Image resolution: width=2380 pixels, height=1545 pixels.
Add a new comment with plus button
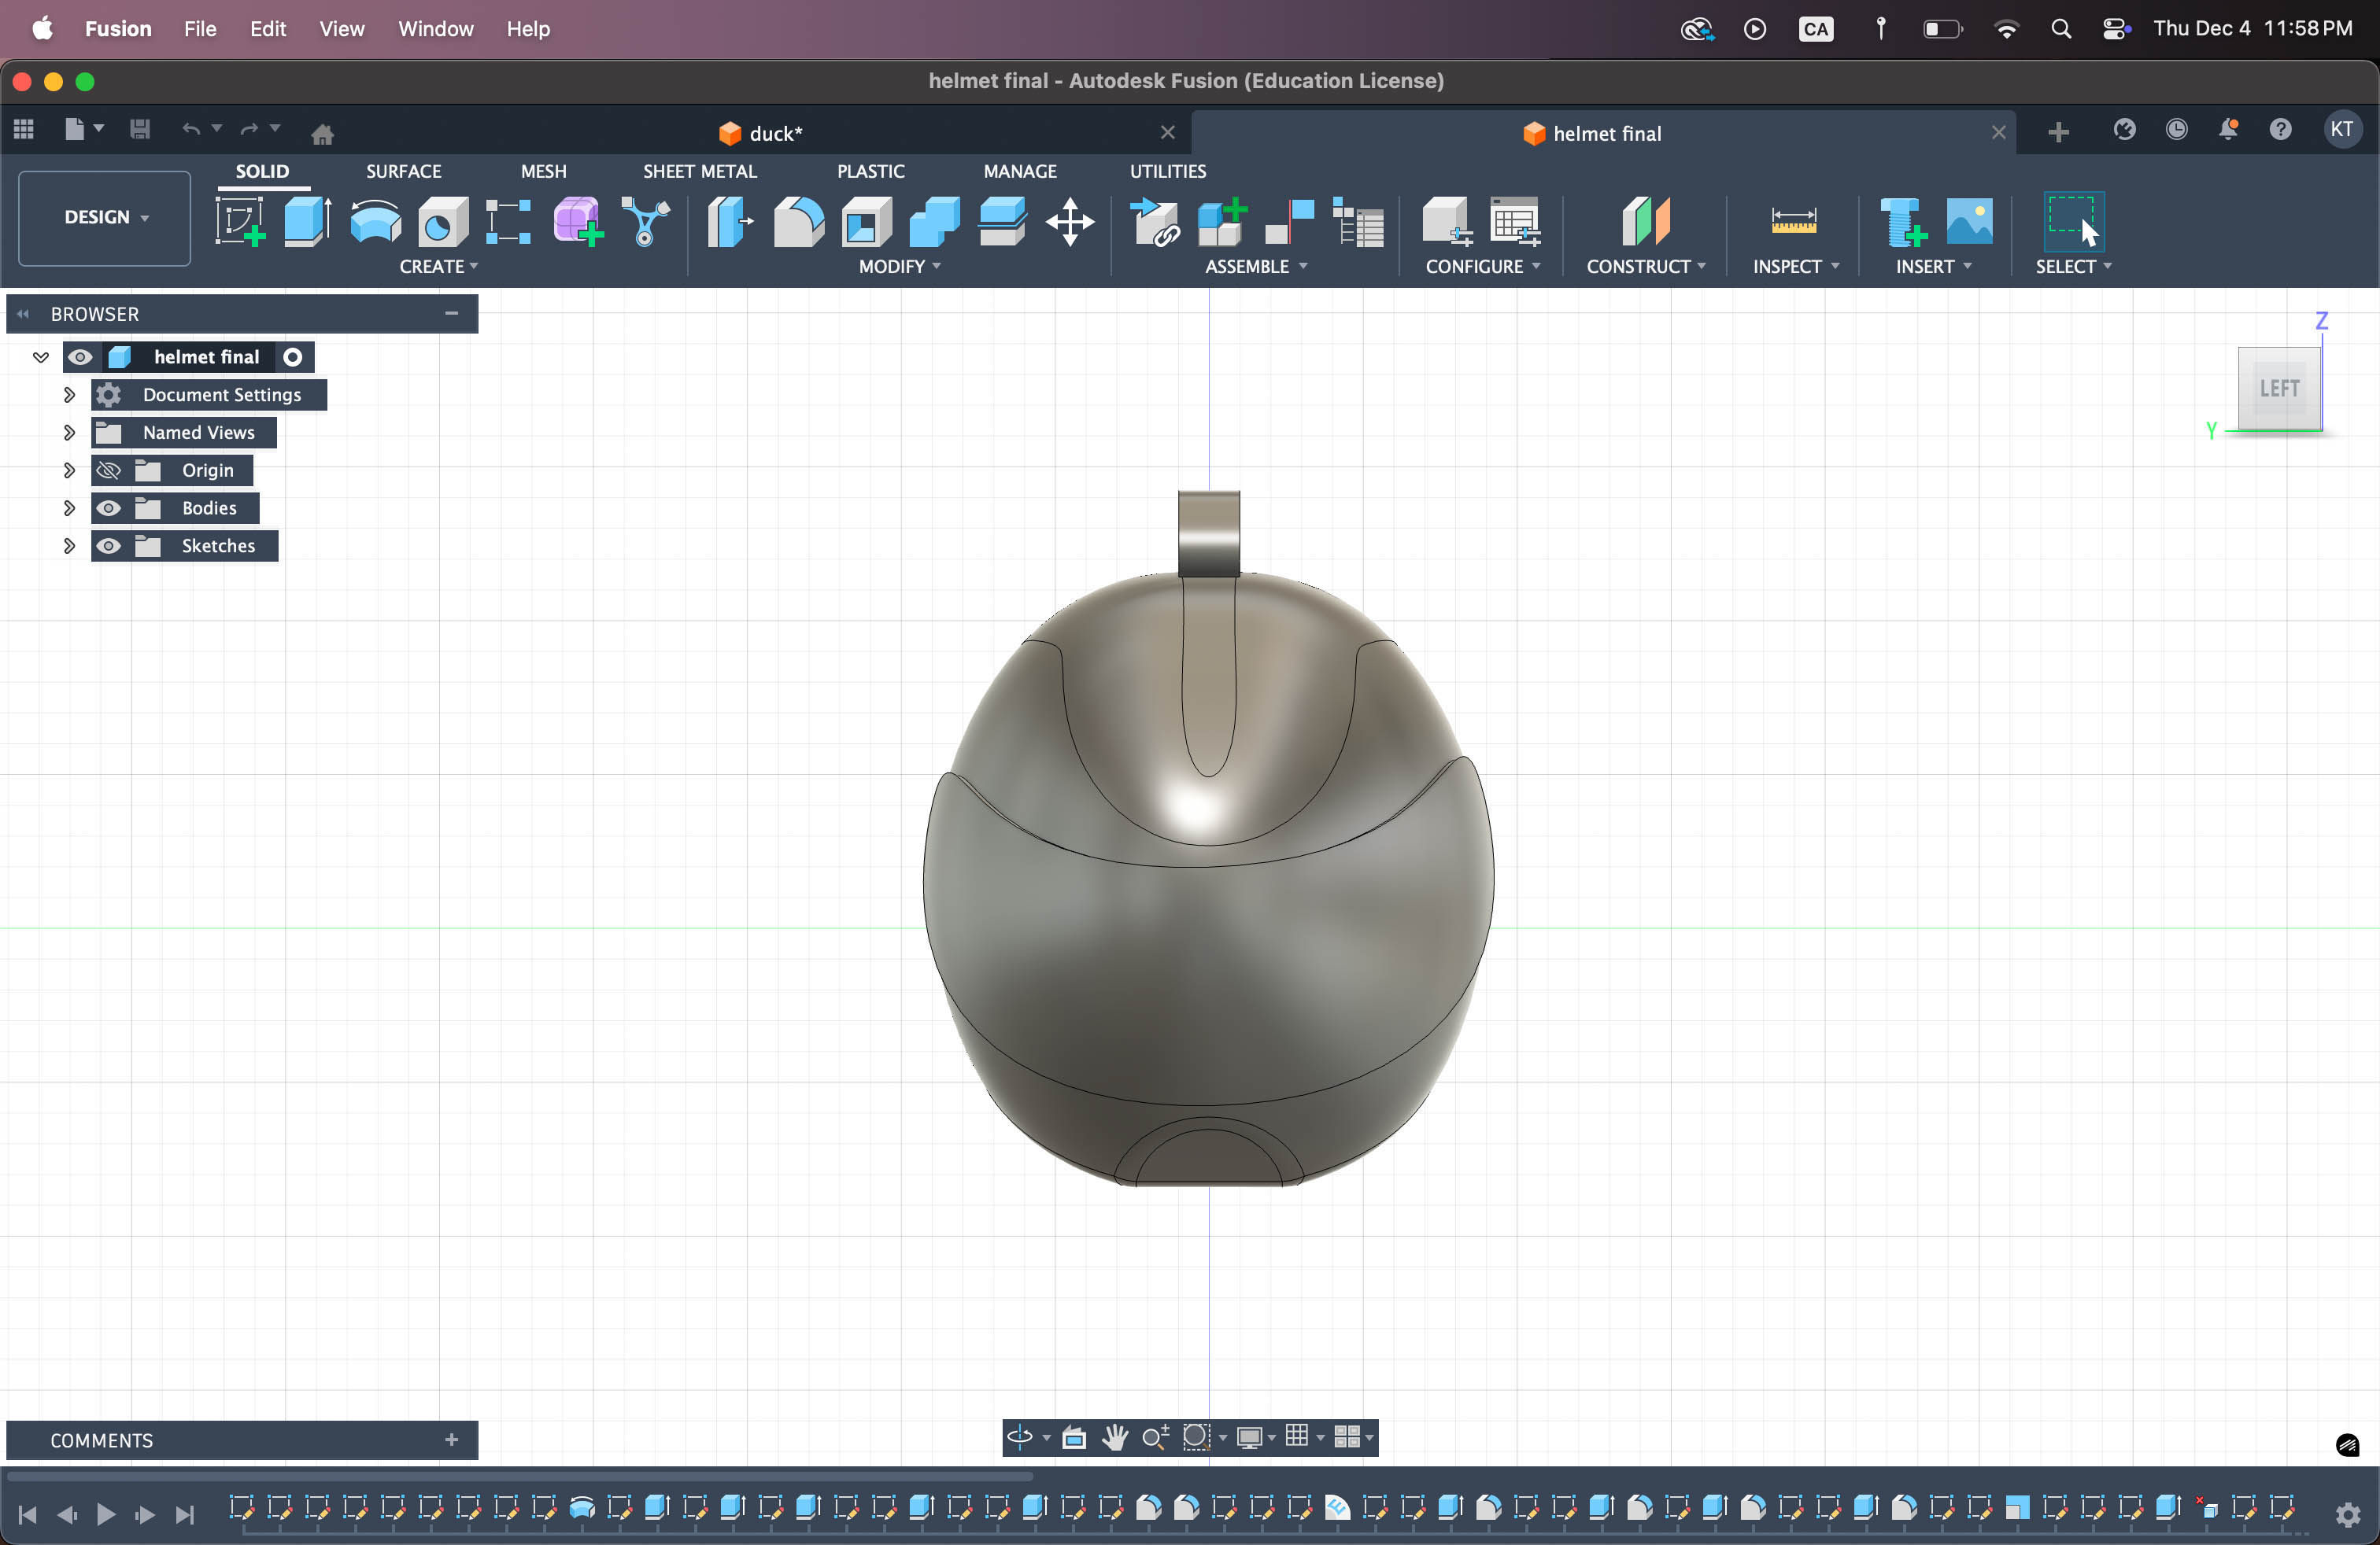[451, 1439]
